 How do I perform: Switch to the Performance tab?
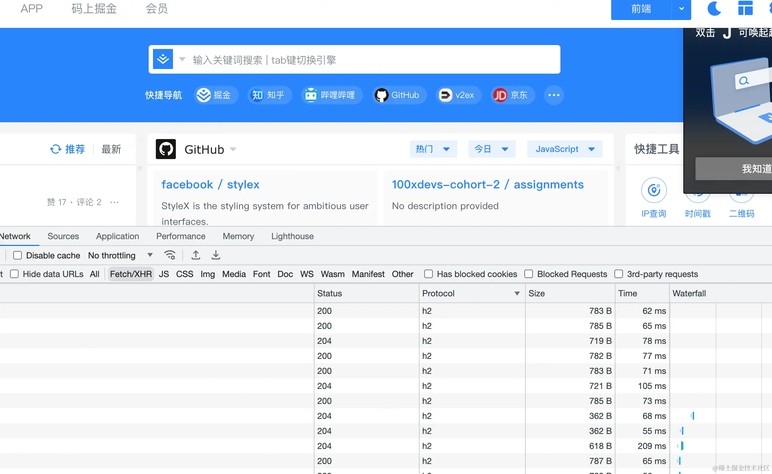coord(180,236)
